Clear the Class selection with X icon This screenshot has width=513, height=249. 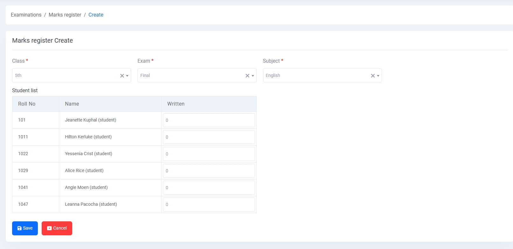pos(122,76)
